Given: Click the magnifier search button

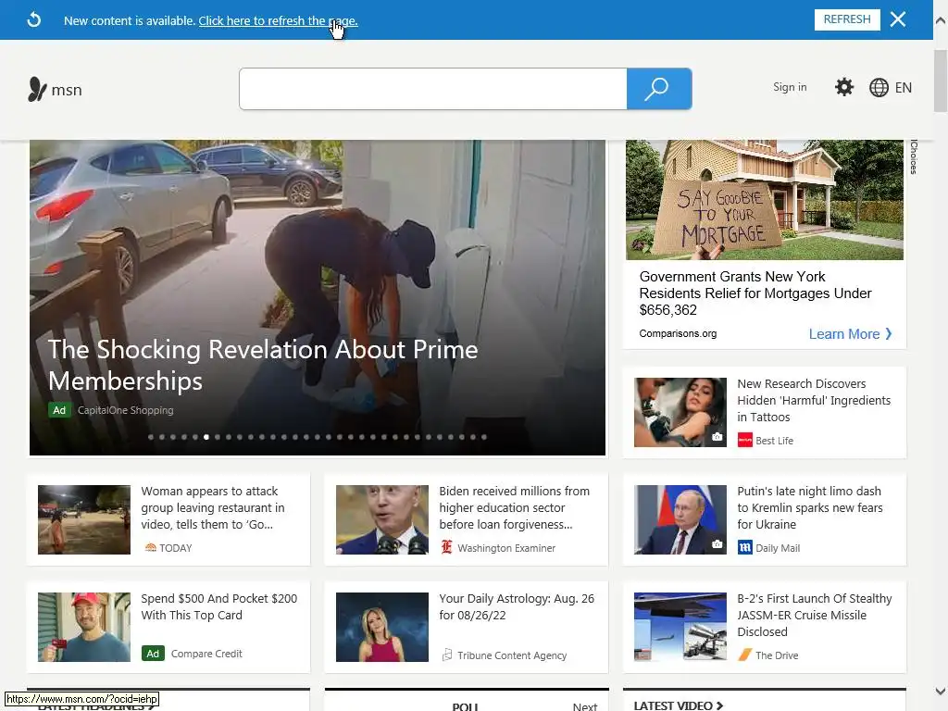Looking at the screenshot, I should (x=659, y=89).
